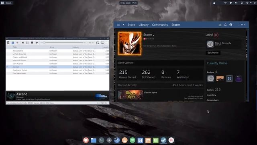Open the Inventory link

(x=211, y=95)
